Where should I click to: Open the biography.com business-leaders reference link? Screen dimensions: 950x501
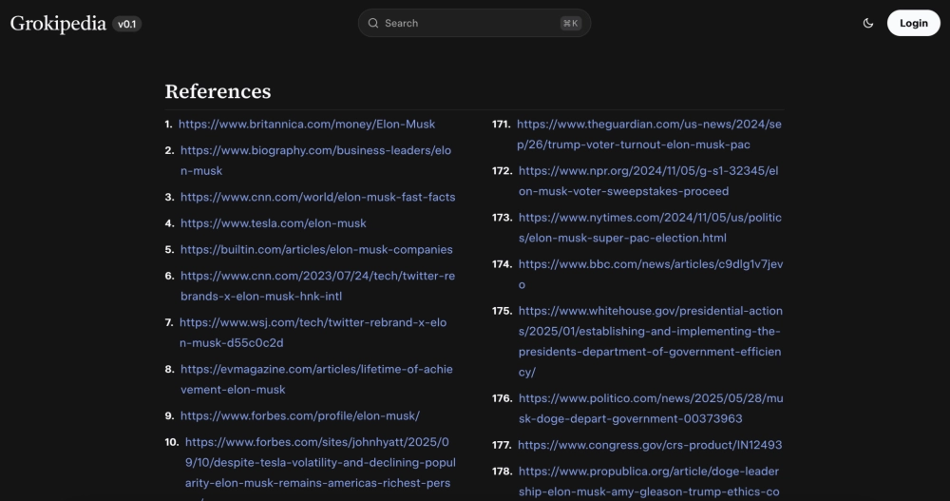pyautogui.click(x=315, y=151)
